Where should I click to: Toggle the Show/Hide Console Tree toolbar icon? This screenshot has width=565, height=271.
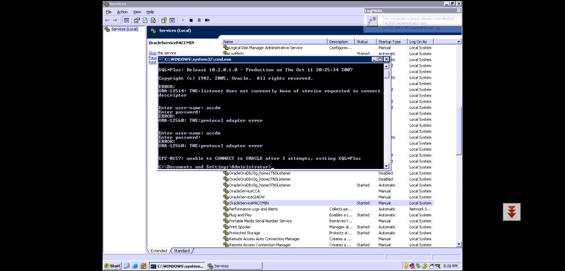point(126,20)
